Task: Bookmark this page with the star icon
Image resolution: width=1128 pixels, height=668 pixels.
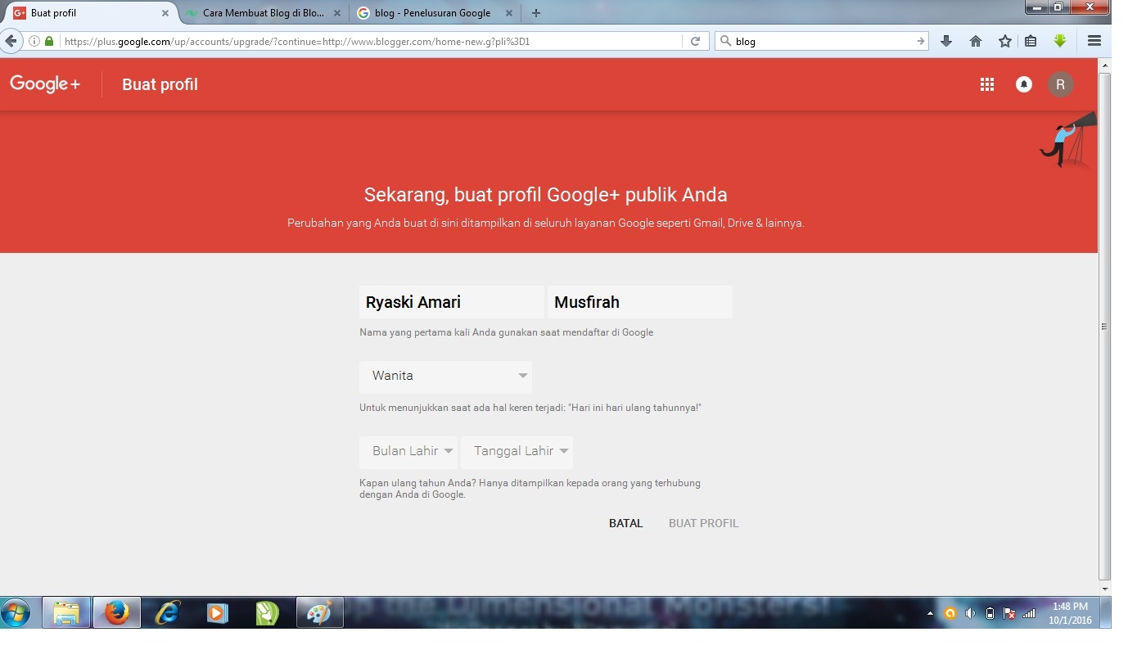Action: click(1005, 41)
